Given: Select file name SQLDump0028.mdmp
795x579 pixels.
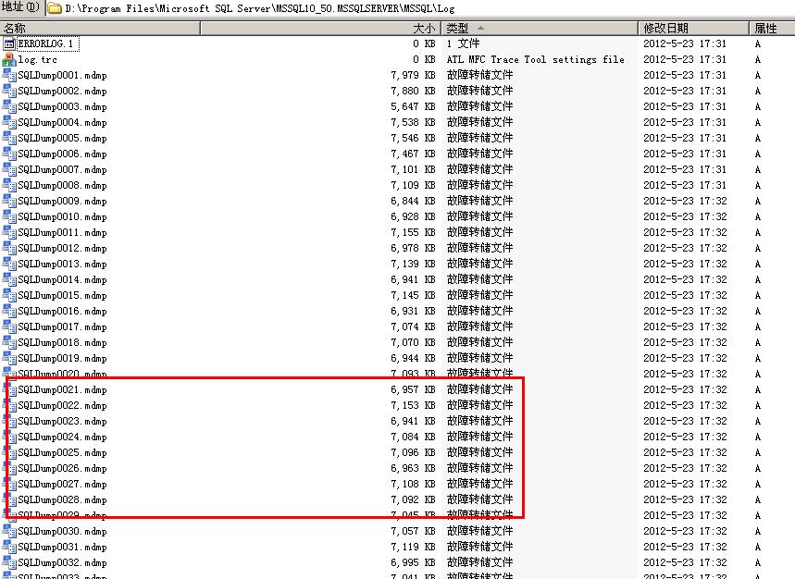Looking at the screenshot, I should tap(62, 500).
